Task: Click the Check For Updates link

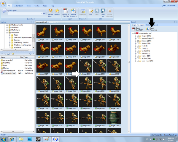Action: [x=169, y=6]
